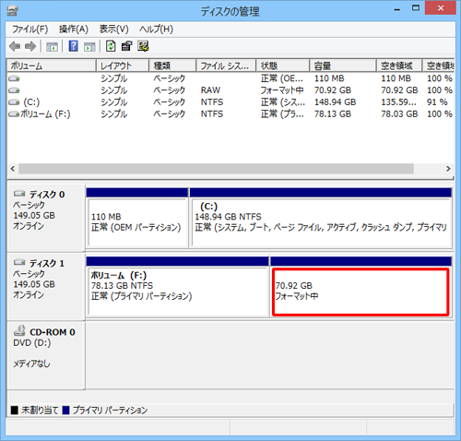Select the 70.92 GB formatting partition
The height and width of the screenshot is (441, 461).
[x=361, y=292]
